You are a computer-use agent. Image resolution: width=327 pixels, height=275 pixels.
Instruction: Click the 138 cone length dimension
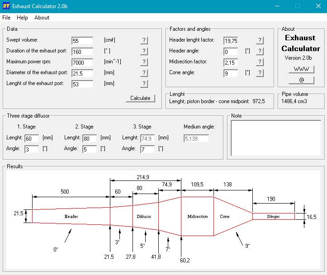227,184
